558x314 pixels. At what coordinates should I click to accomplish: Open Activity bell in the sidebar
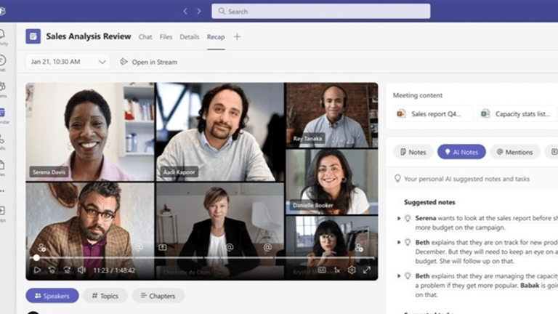point(3,36)
